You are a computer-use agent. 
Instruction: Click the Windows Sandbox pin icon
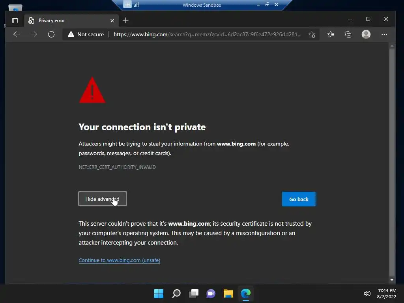(127, 4)
